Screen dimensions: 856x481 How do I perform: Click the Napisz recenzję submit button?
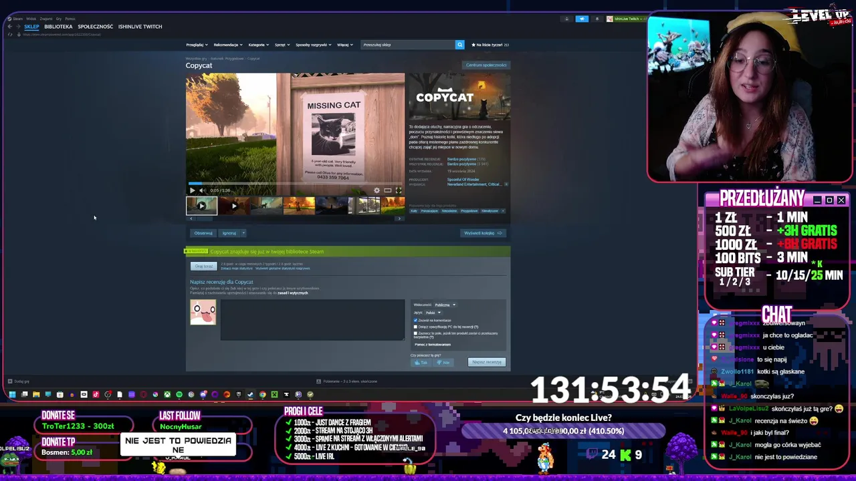(487, 362)
